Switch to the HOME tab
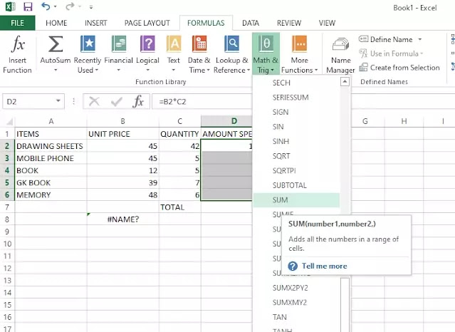The height and width of the screenshot is (332, 455). point(56,23)
